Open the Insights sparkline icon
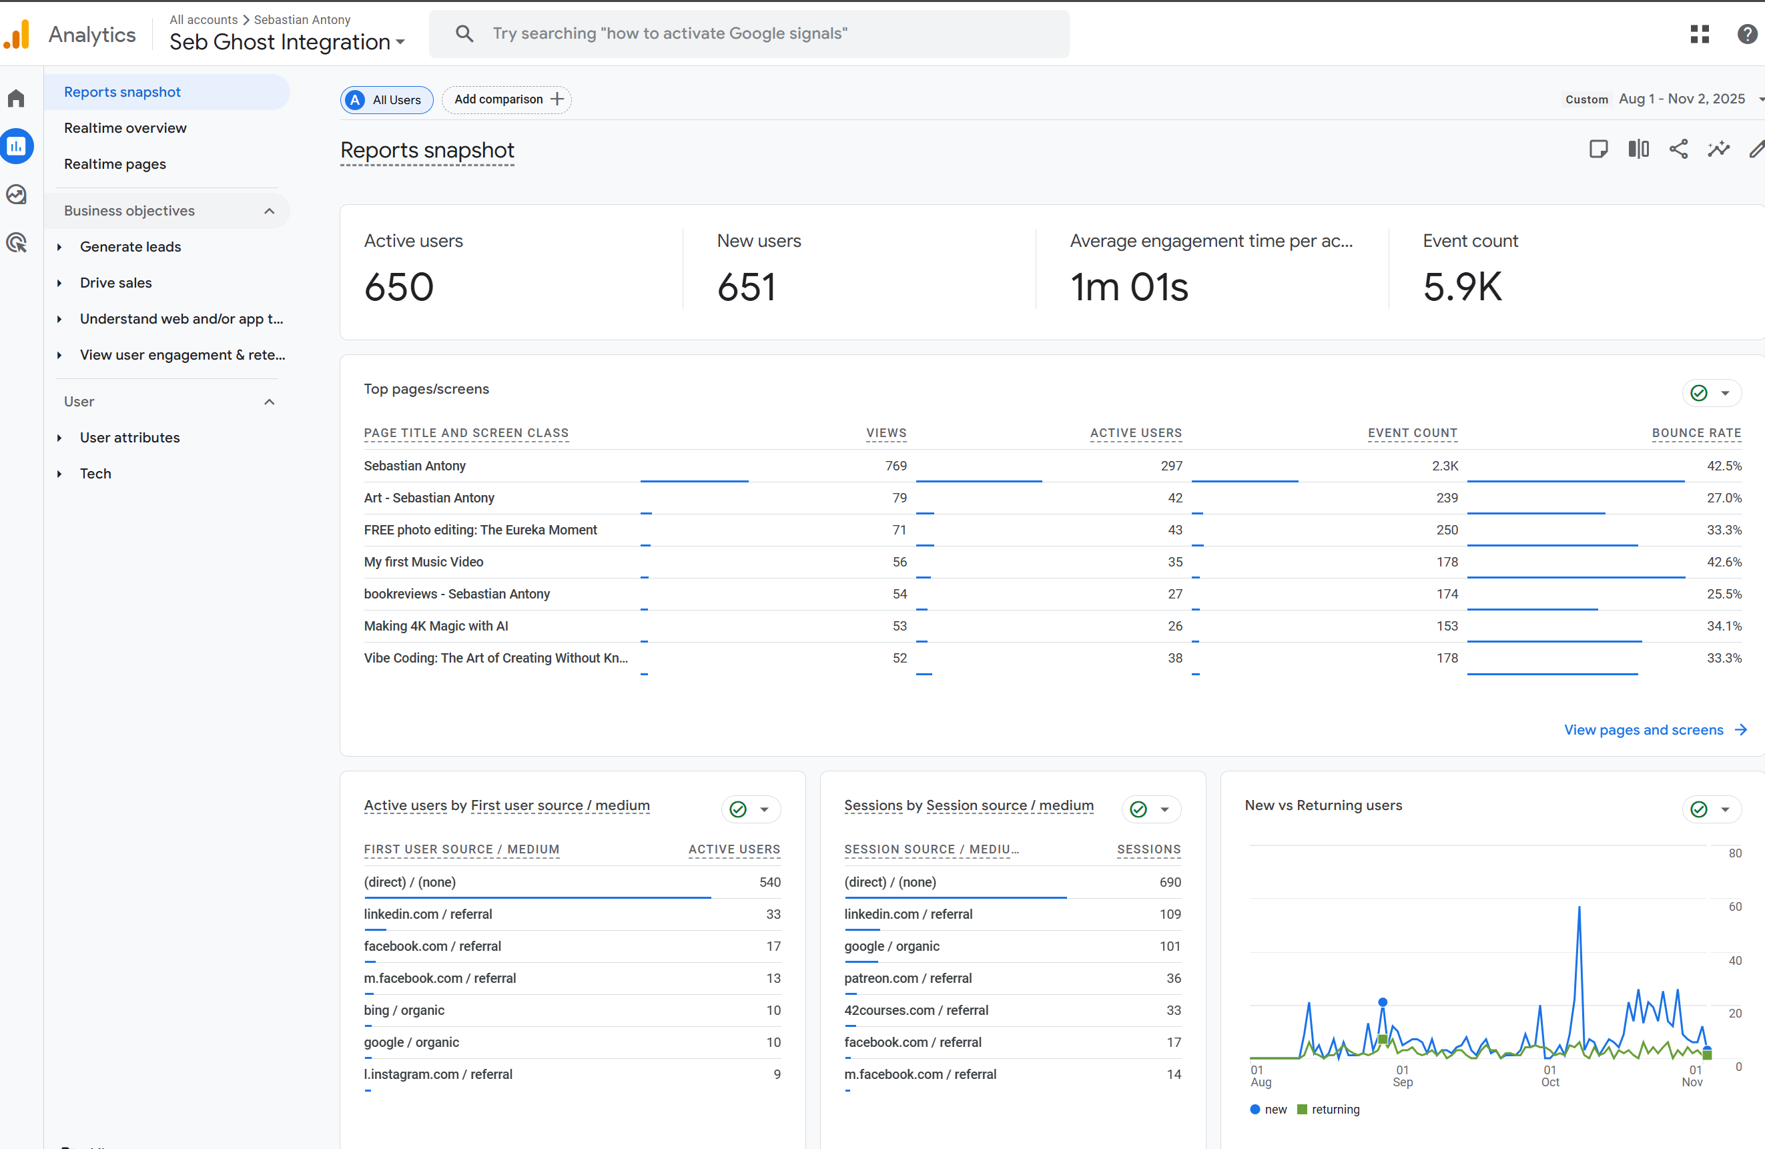This screenshot has width=1765, height=1149. pos(1718,149)
